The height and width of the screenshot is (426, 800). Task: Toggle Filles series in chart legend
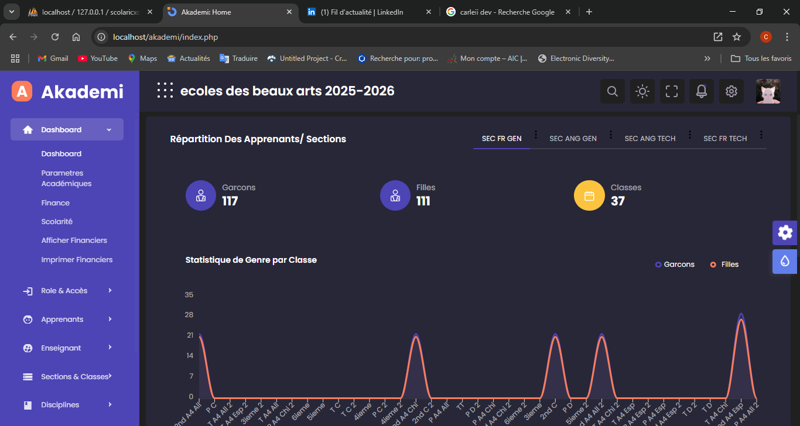[x=724, y=264]
